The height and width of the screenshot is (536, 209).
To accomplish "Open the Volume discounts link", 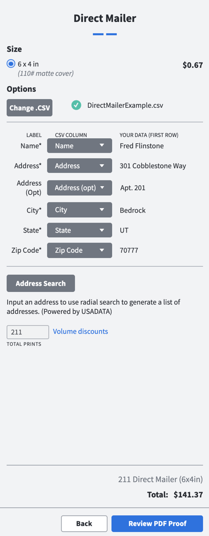I will (81, 331).
